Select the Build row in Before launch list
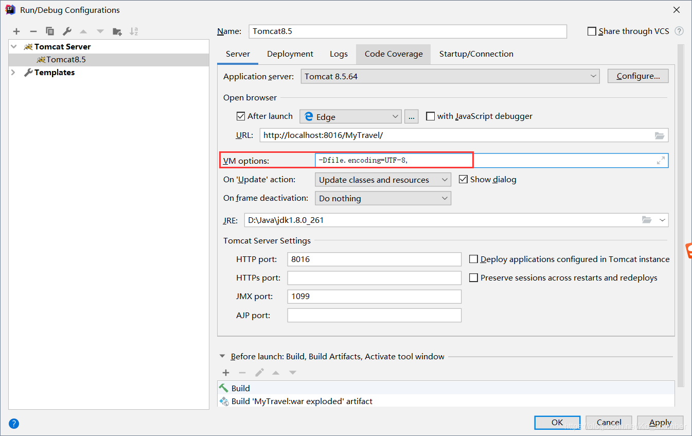This screenshot has height=436, width=692. tap(446, 388)
